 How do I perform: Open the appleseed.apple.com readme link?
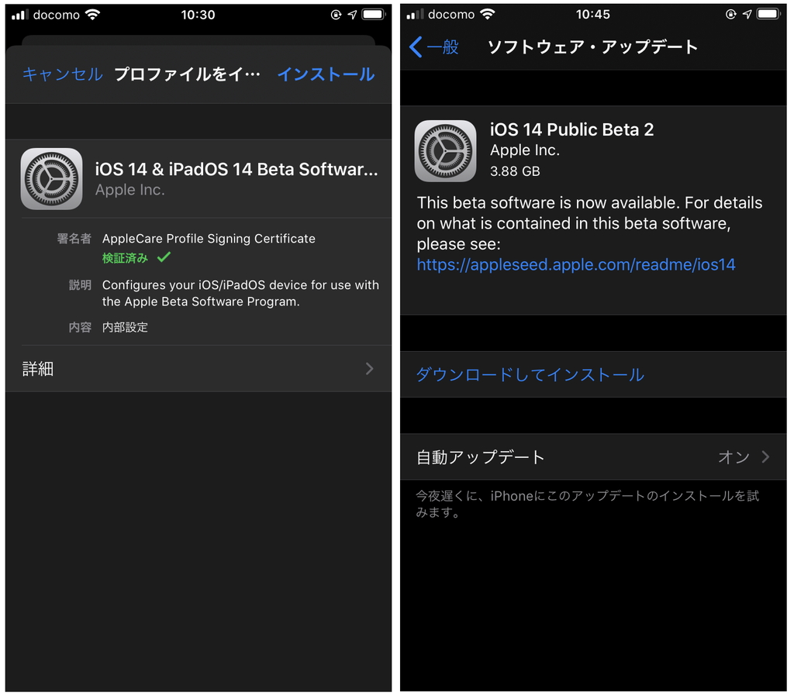click(x=576, y=264)
